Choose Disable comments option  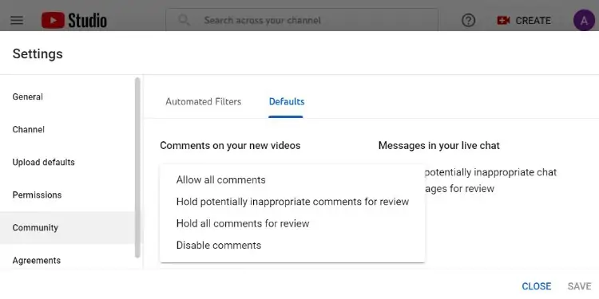pos(292,246)
